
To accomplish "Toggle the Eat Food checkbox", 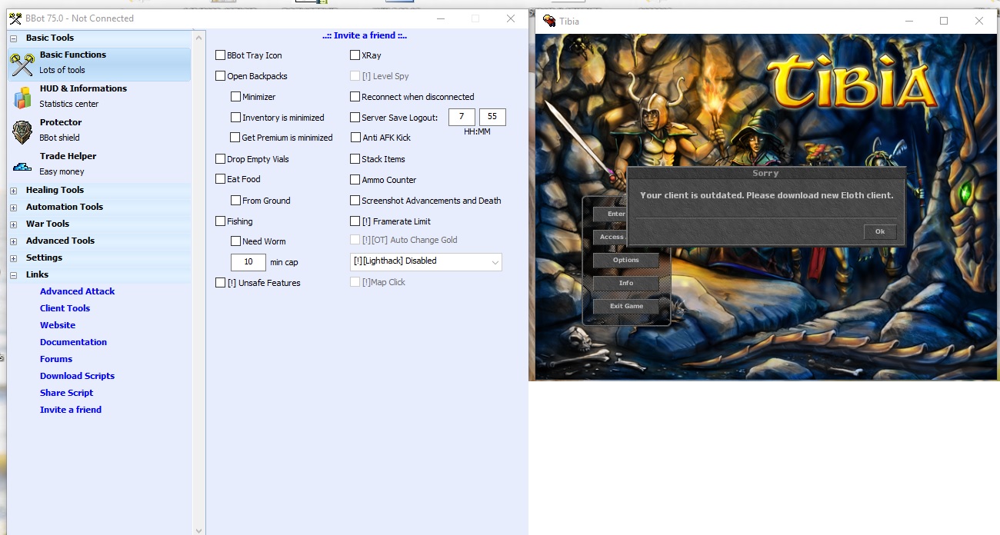I will (221, 179).
